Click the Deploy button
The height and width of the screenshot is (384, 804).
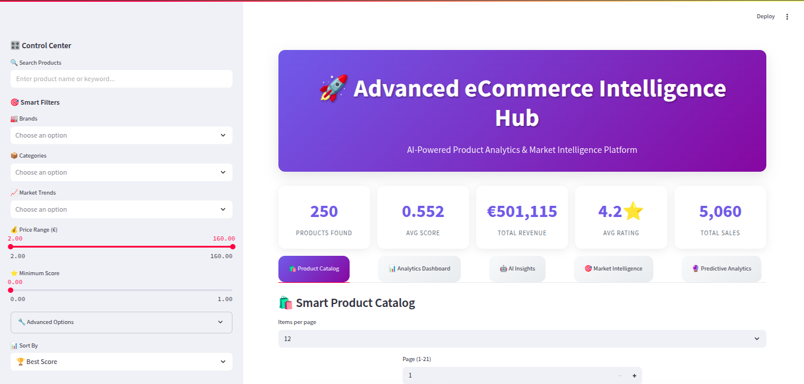(766, 16)
